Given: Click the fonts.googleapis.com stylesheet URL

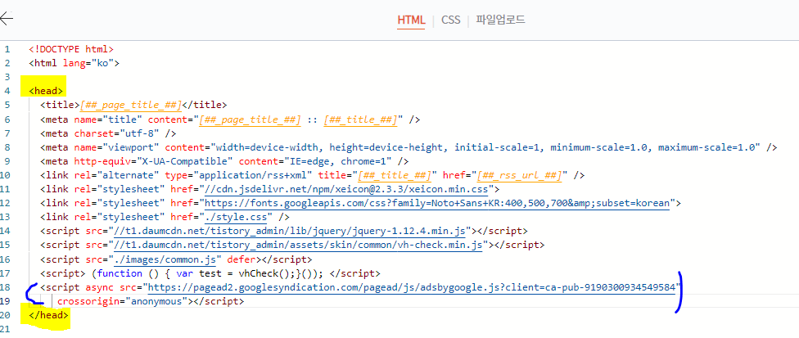Looking at the screenshot, I should point(436,204).
